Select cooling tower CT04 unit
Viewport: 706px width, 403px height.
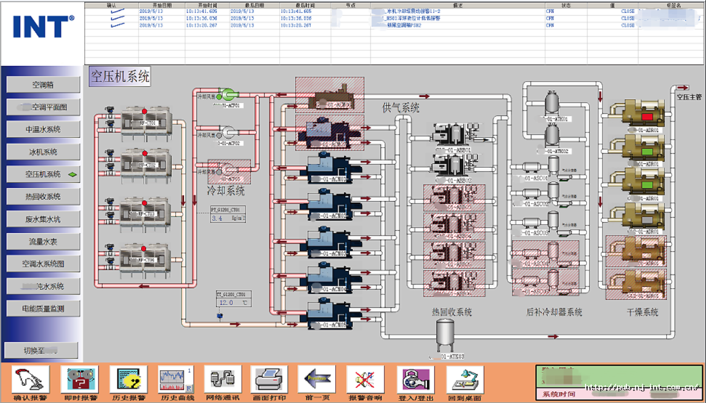pos(146,260)
